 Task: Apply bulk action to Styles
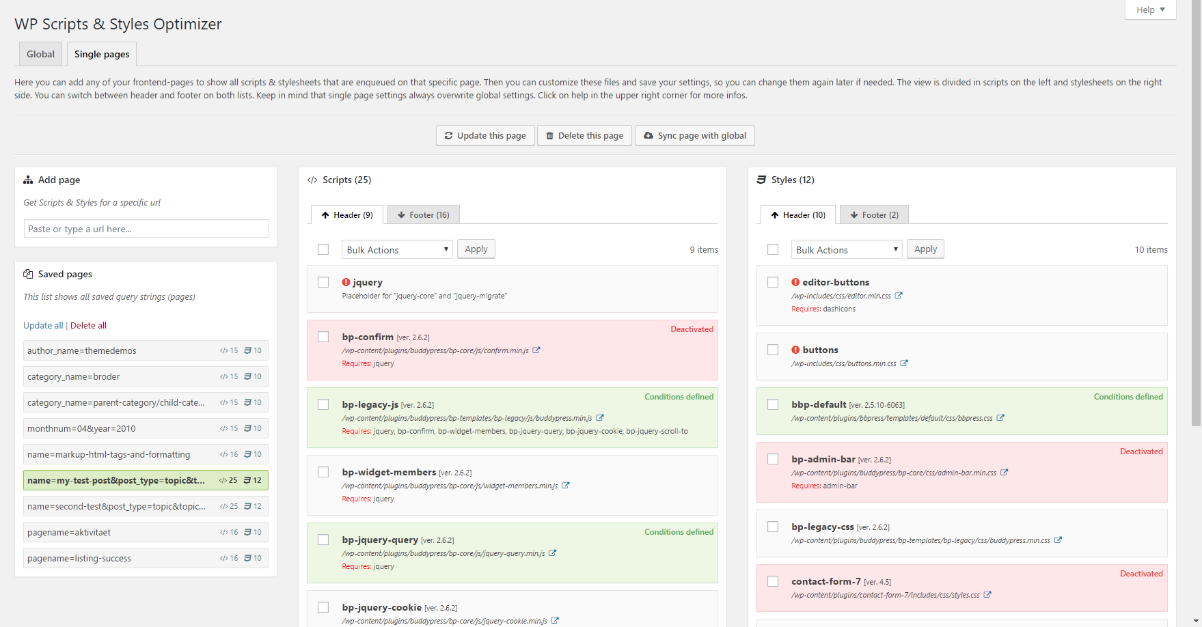tap(926, 249)
